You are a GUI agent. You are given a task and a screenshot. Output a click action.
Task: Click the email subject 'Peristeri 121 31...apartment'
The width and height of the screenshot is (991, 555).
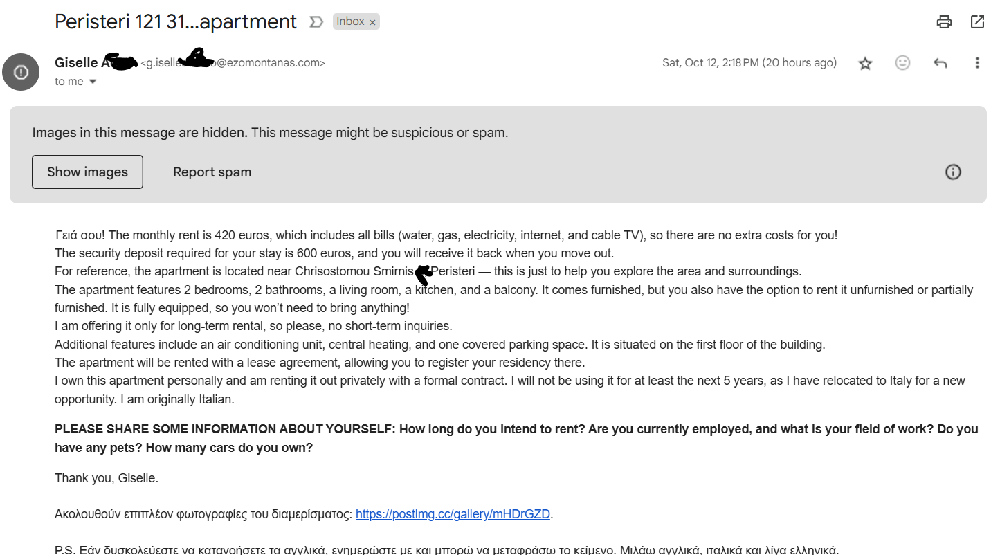coord(176,21)
